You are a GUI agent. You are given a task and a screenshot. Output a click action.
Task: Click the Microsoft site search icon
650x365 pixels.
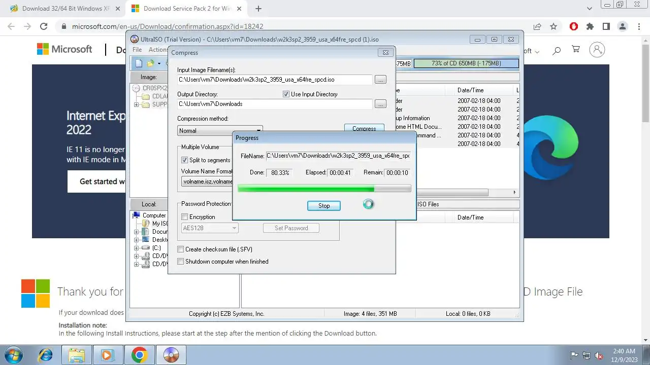(557, 50)
